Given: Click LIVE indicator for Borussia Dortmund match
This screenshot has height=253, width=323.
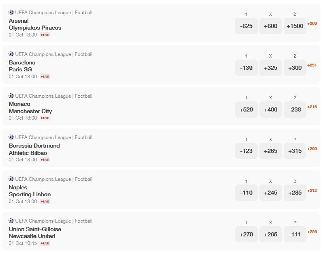Looking at the screenshot, I should [x=45, y=160].
